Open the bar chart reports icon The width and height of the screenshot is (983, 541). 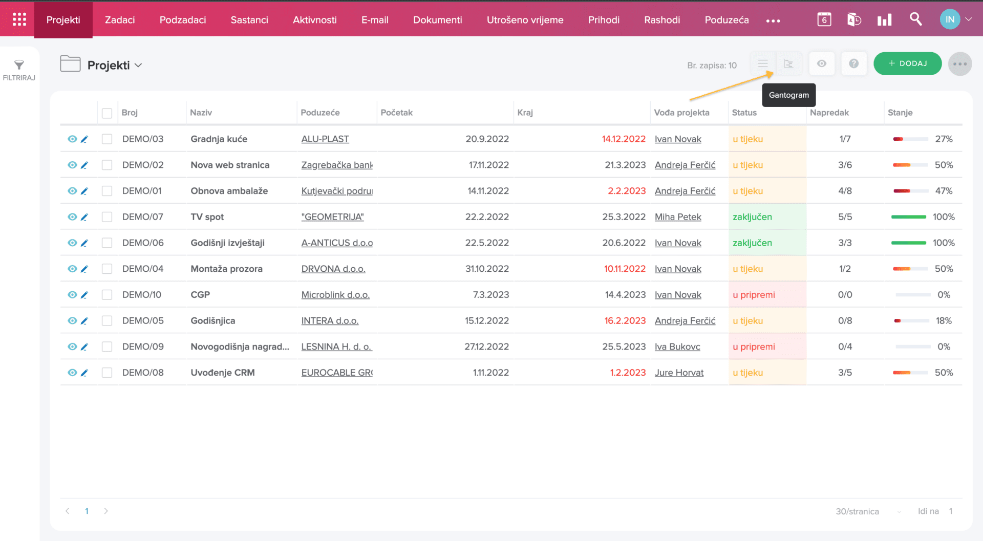[x=884, y=20]
